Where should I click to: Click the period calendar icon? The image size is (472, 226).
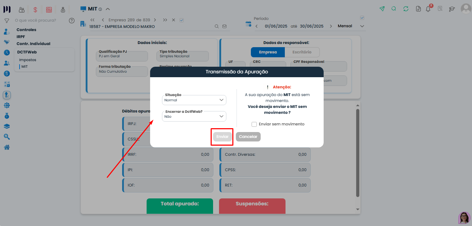click(248, 24)
